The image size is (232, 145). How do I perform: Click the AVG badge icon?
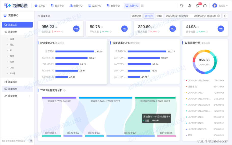(124, 29)
